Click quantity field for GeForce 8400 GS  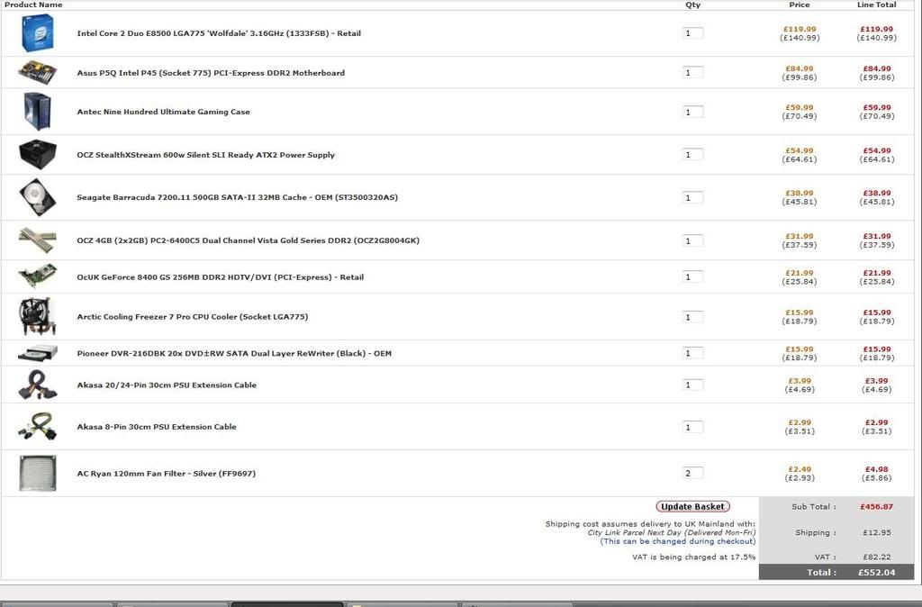point(692,277)
